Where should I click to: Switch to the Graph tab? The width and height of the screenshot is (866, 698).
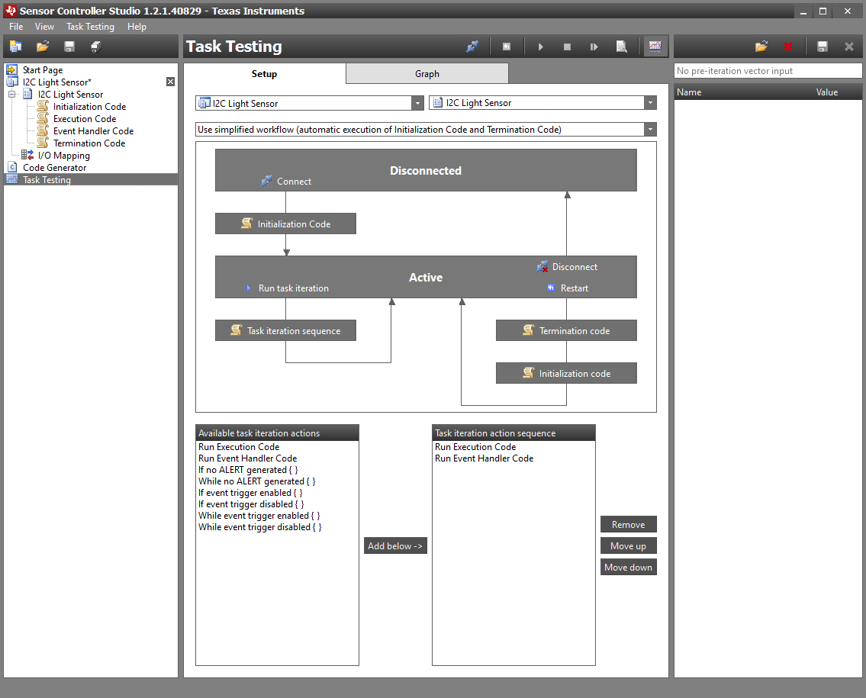pos(427,73)
